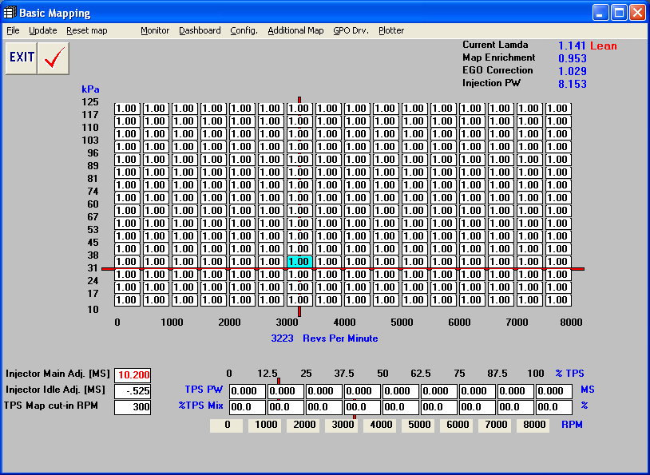650x475 pixels.
Task: Edit %TPS Mix field above beige 1000 RPM label
Action: click(x=286, y=407)
